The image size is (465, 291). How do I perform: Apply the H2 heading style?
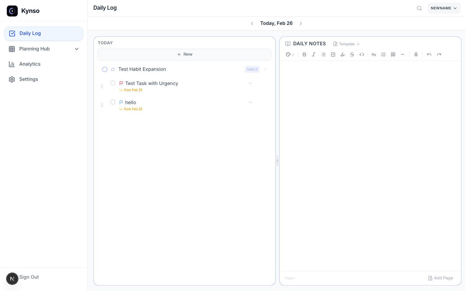[x=374, y=54]
